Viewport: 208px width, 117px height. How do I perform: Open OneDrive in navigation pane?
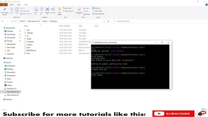click(x=9, y=58)
